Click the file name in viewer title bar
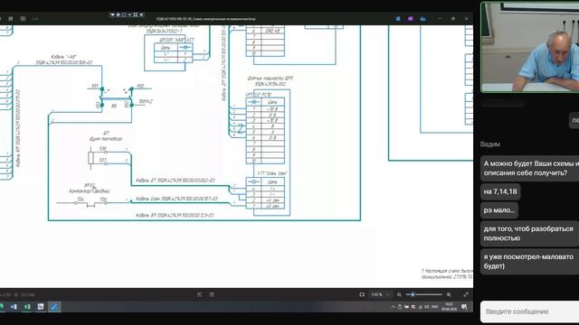The height and width of the screenshot is (325, 579). pos(205,19)
